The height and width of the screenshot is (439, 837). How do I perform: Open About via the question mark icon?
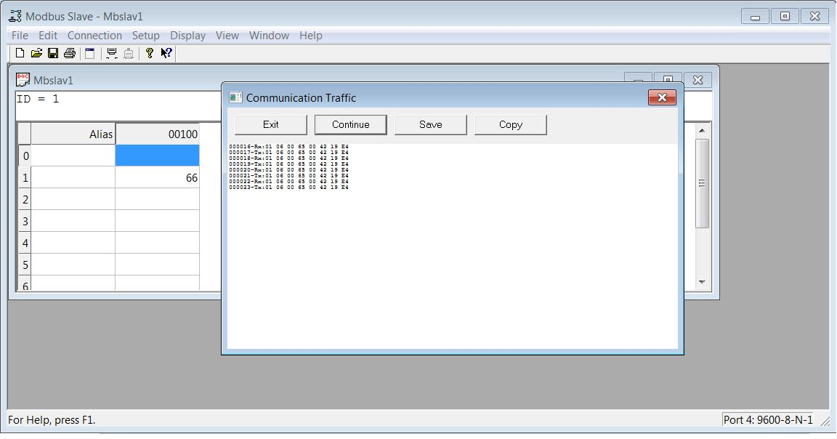tap(150, 53)
